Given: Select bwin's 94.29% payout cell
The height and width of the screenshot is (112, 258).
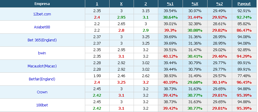Looking at the screenshot, I should 244,56.
